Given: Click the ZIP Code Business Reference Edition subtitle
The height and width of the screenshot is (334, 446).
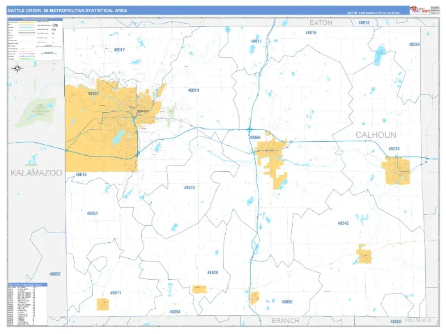Looking at the screenshot, I should 374,13.
